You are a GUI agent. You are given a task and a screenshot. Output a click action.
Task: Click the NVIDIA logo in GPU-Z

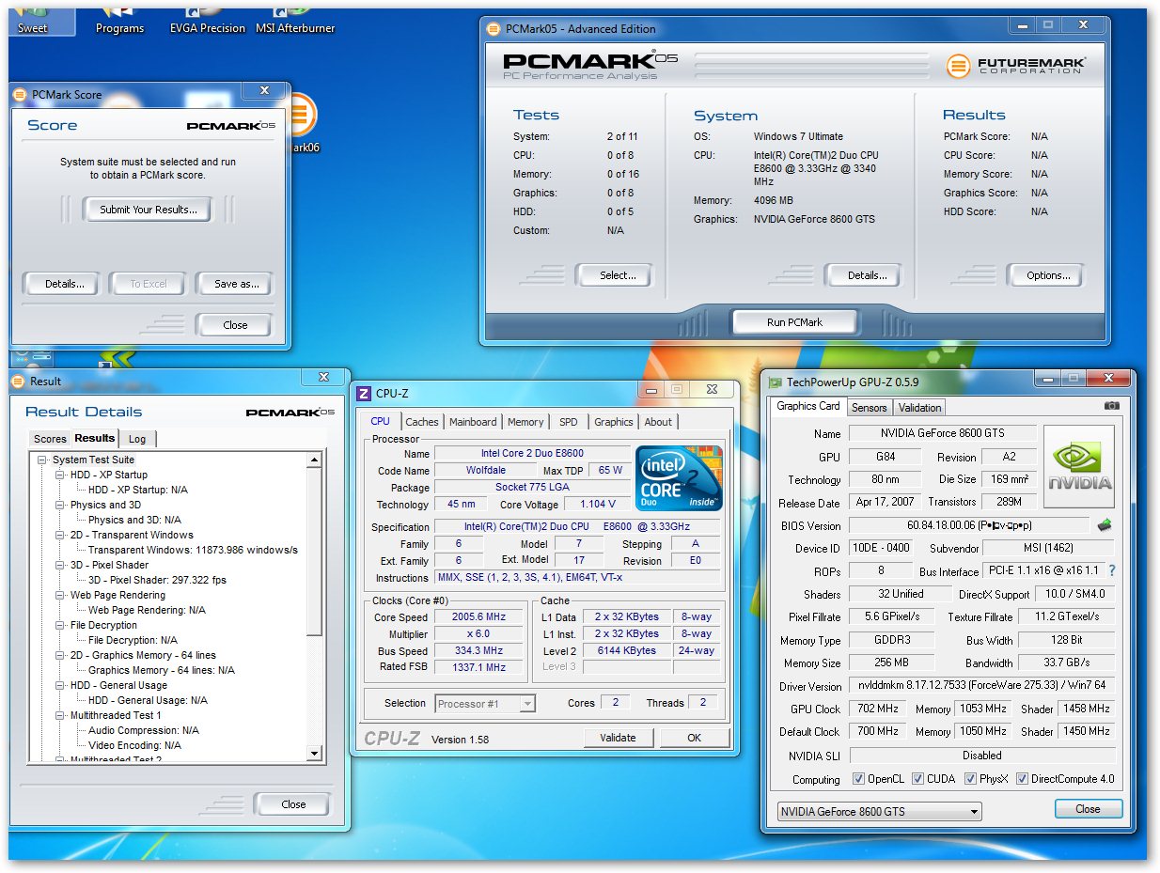tap(1079, 466)
